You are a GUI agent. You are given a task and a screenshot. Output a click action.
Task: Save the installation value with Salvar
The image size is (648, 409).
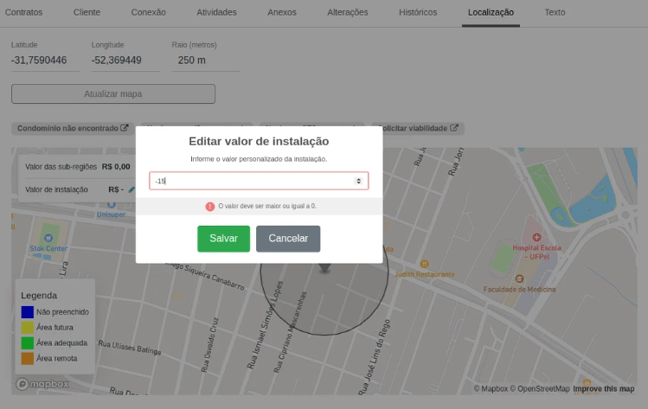pyautogui.click(x=223, y=239)
